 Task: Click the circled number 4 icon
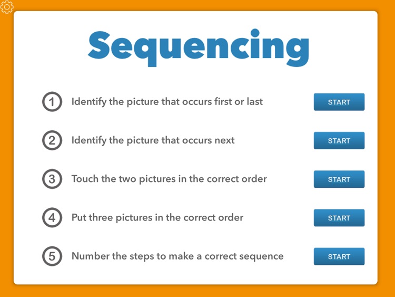[52, 217]
